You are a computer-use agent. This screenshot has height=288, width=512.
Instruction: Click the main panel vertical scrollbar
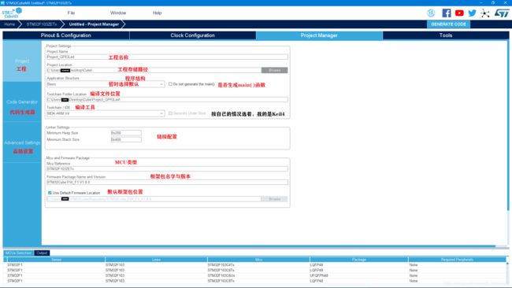pos(508,126)
